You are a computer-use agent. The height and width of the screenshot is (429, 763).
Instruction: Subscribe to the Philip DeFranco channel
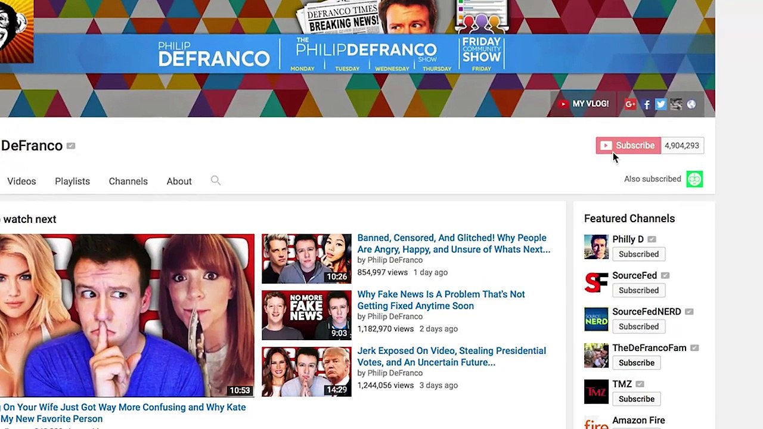[x=628, y=145]
